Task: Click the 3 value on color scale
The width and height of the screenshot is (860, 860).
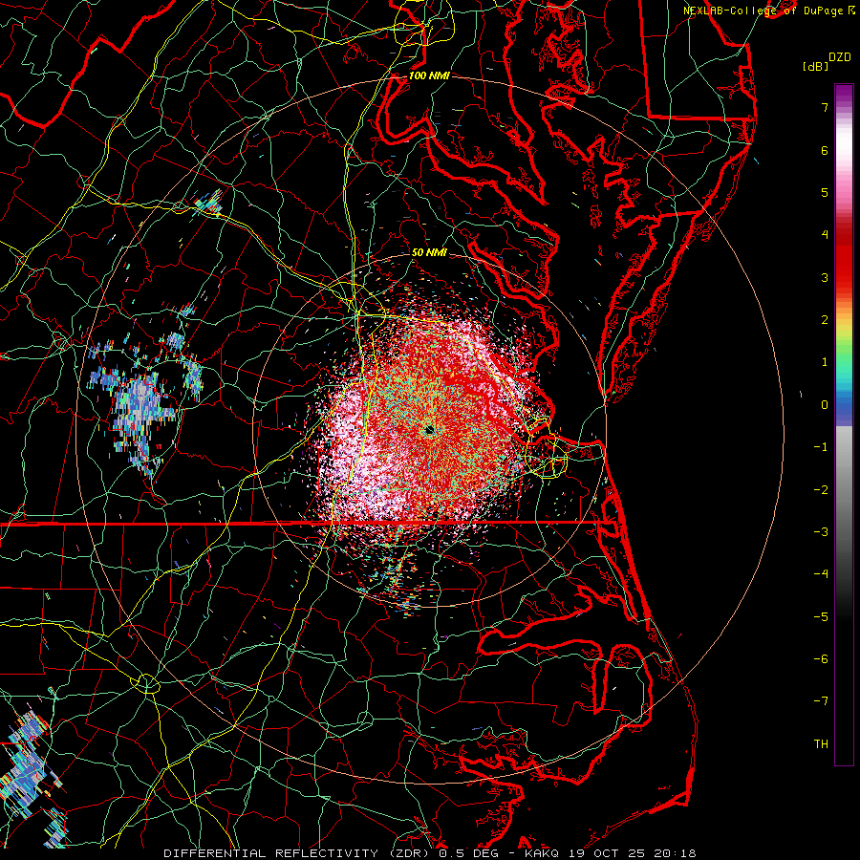Action: (x=825, y=277)
